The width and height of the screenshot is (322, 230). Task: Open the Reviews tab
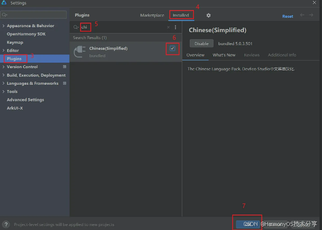[x=252, y=55]
